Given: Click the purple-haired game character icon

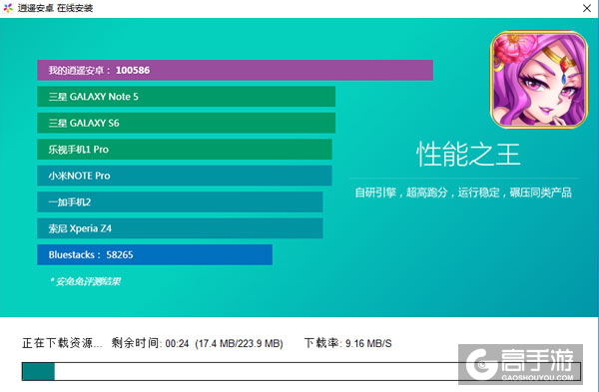Looking at the screenshot, I should pyautogui.click(x=539, y=80).
